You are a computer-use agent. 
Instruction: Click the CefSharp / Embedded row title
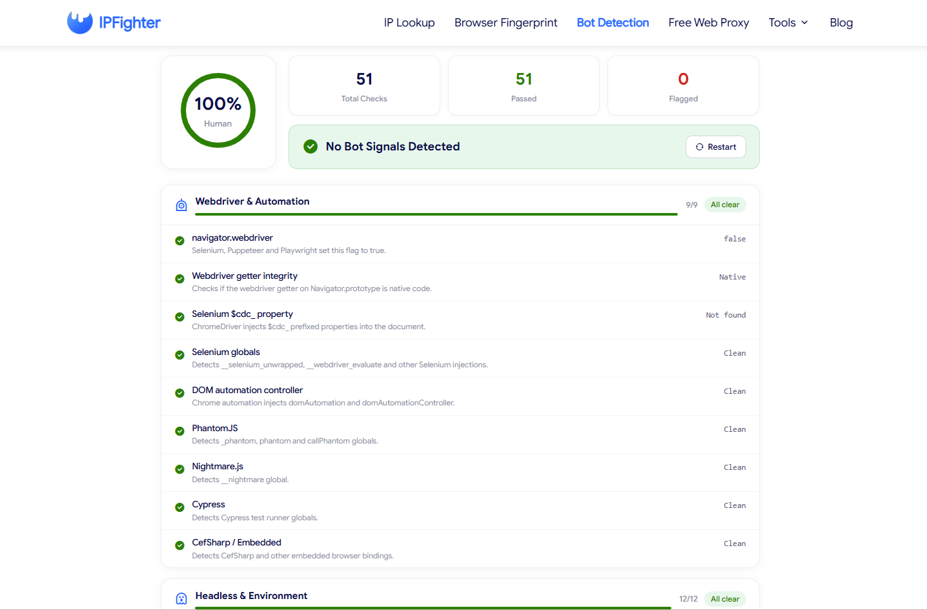[236, 542]
